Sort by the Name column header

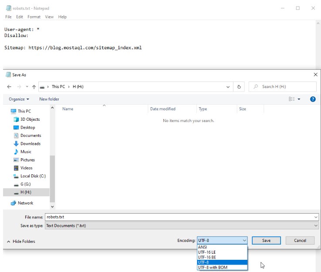pos(68,109)
